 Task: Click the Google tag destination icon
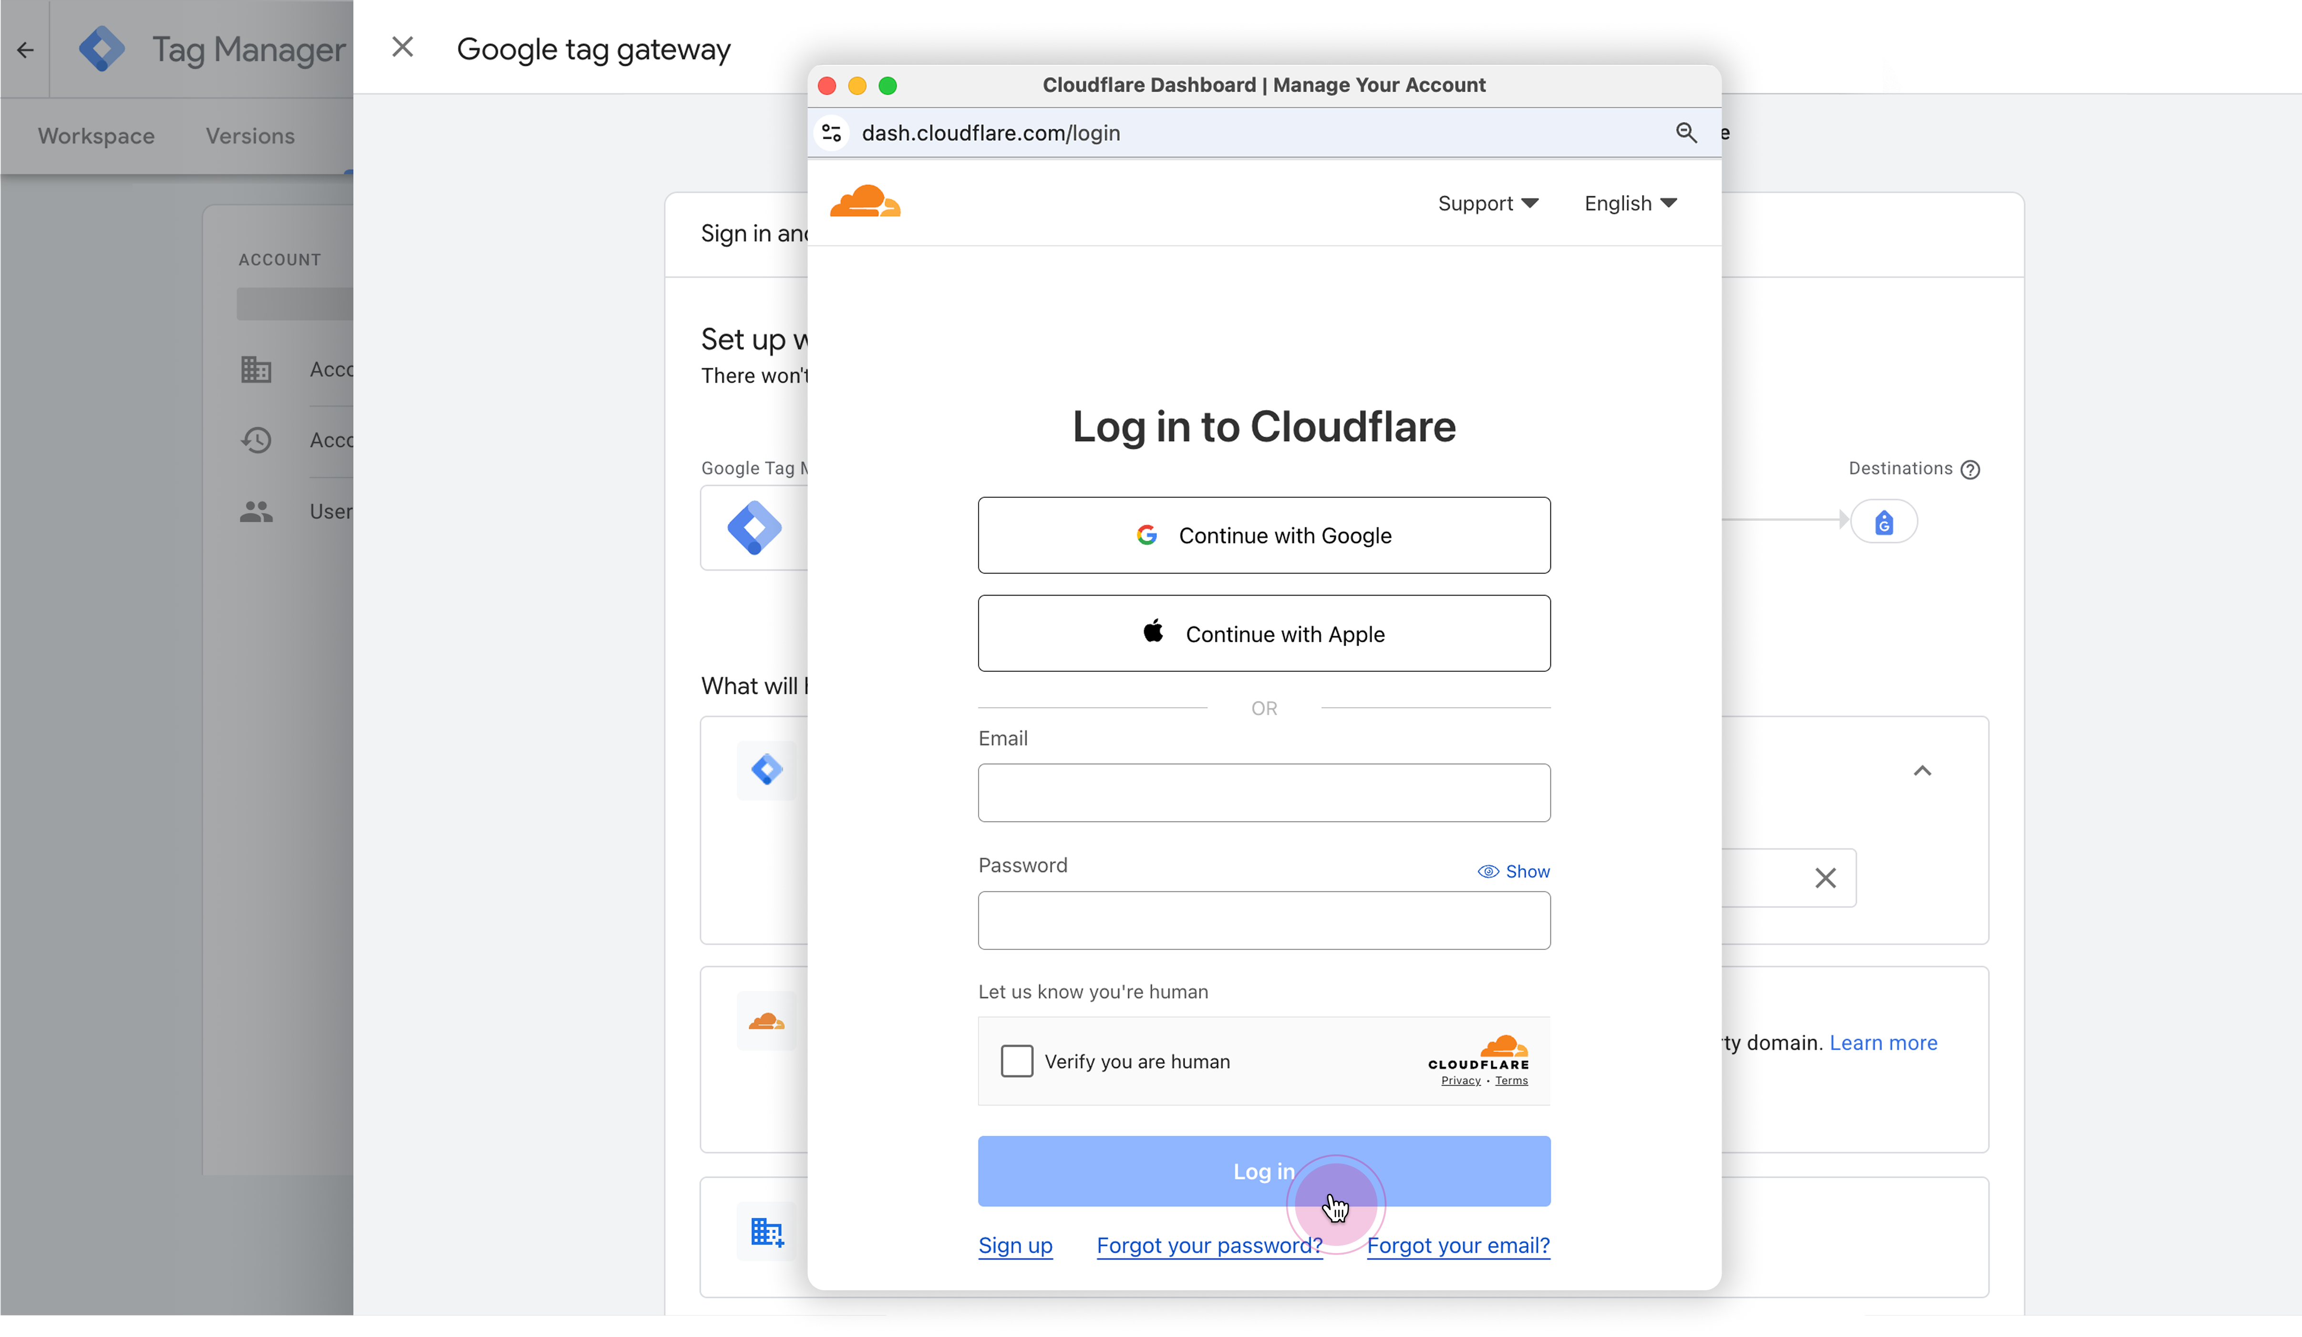click(1884, 523)
